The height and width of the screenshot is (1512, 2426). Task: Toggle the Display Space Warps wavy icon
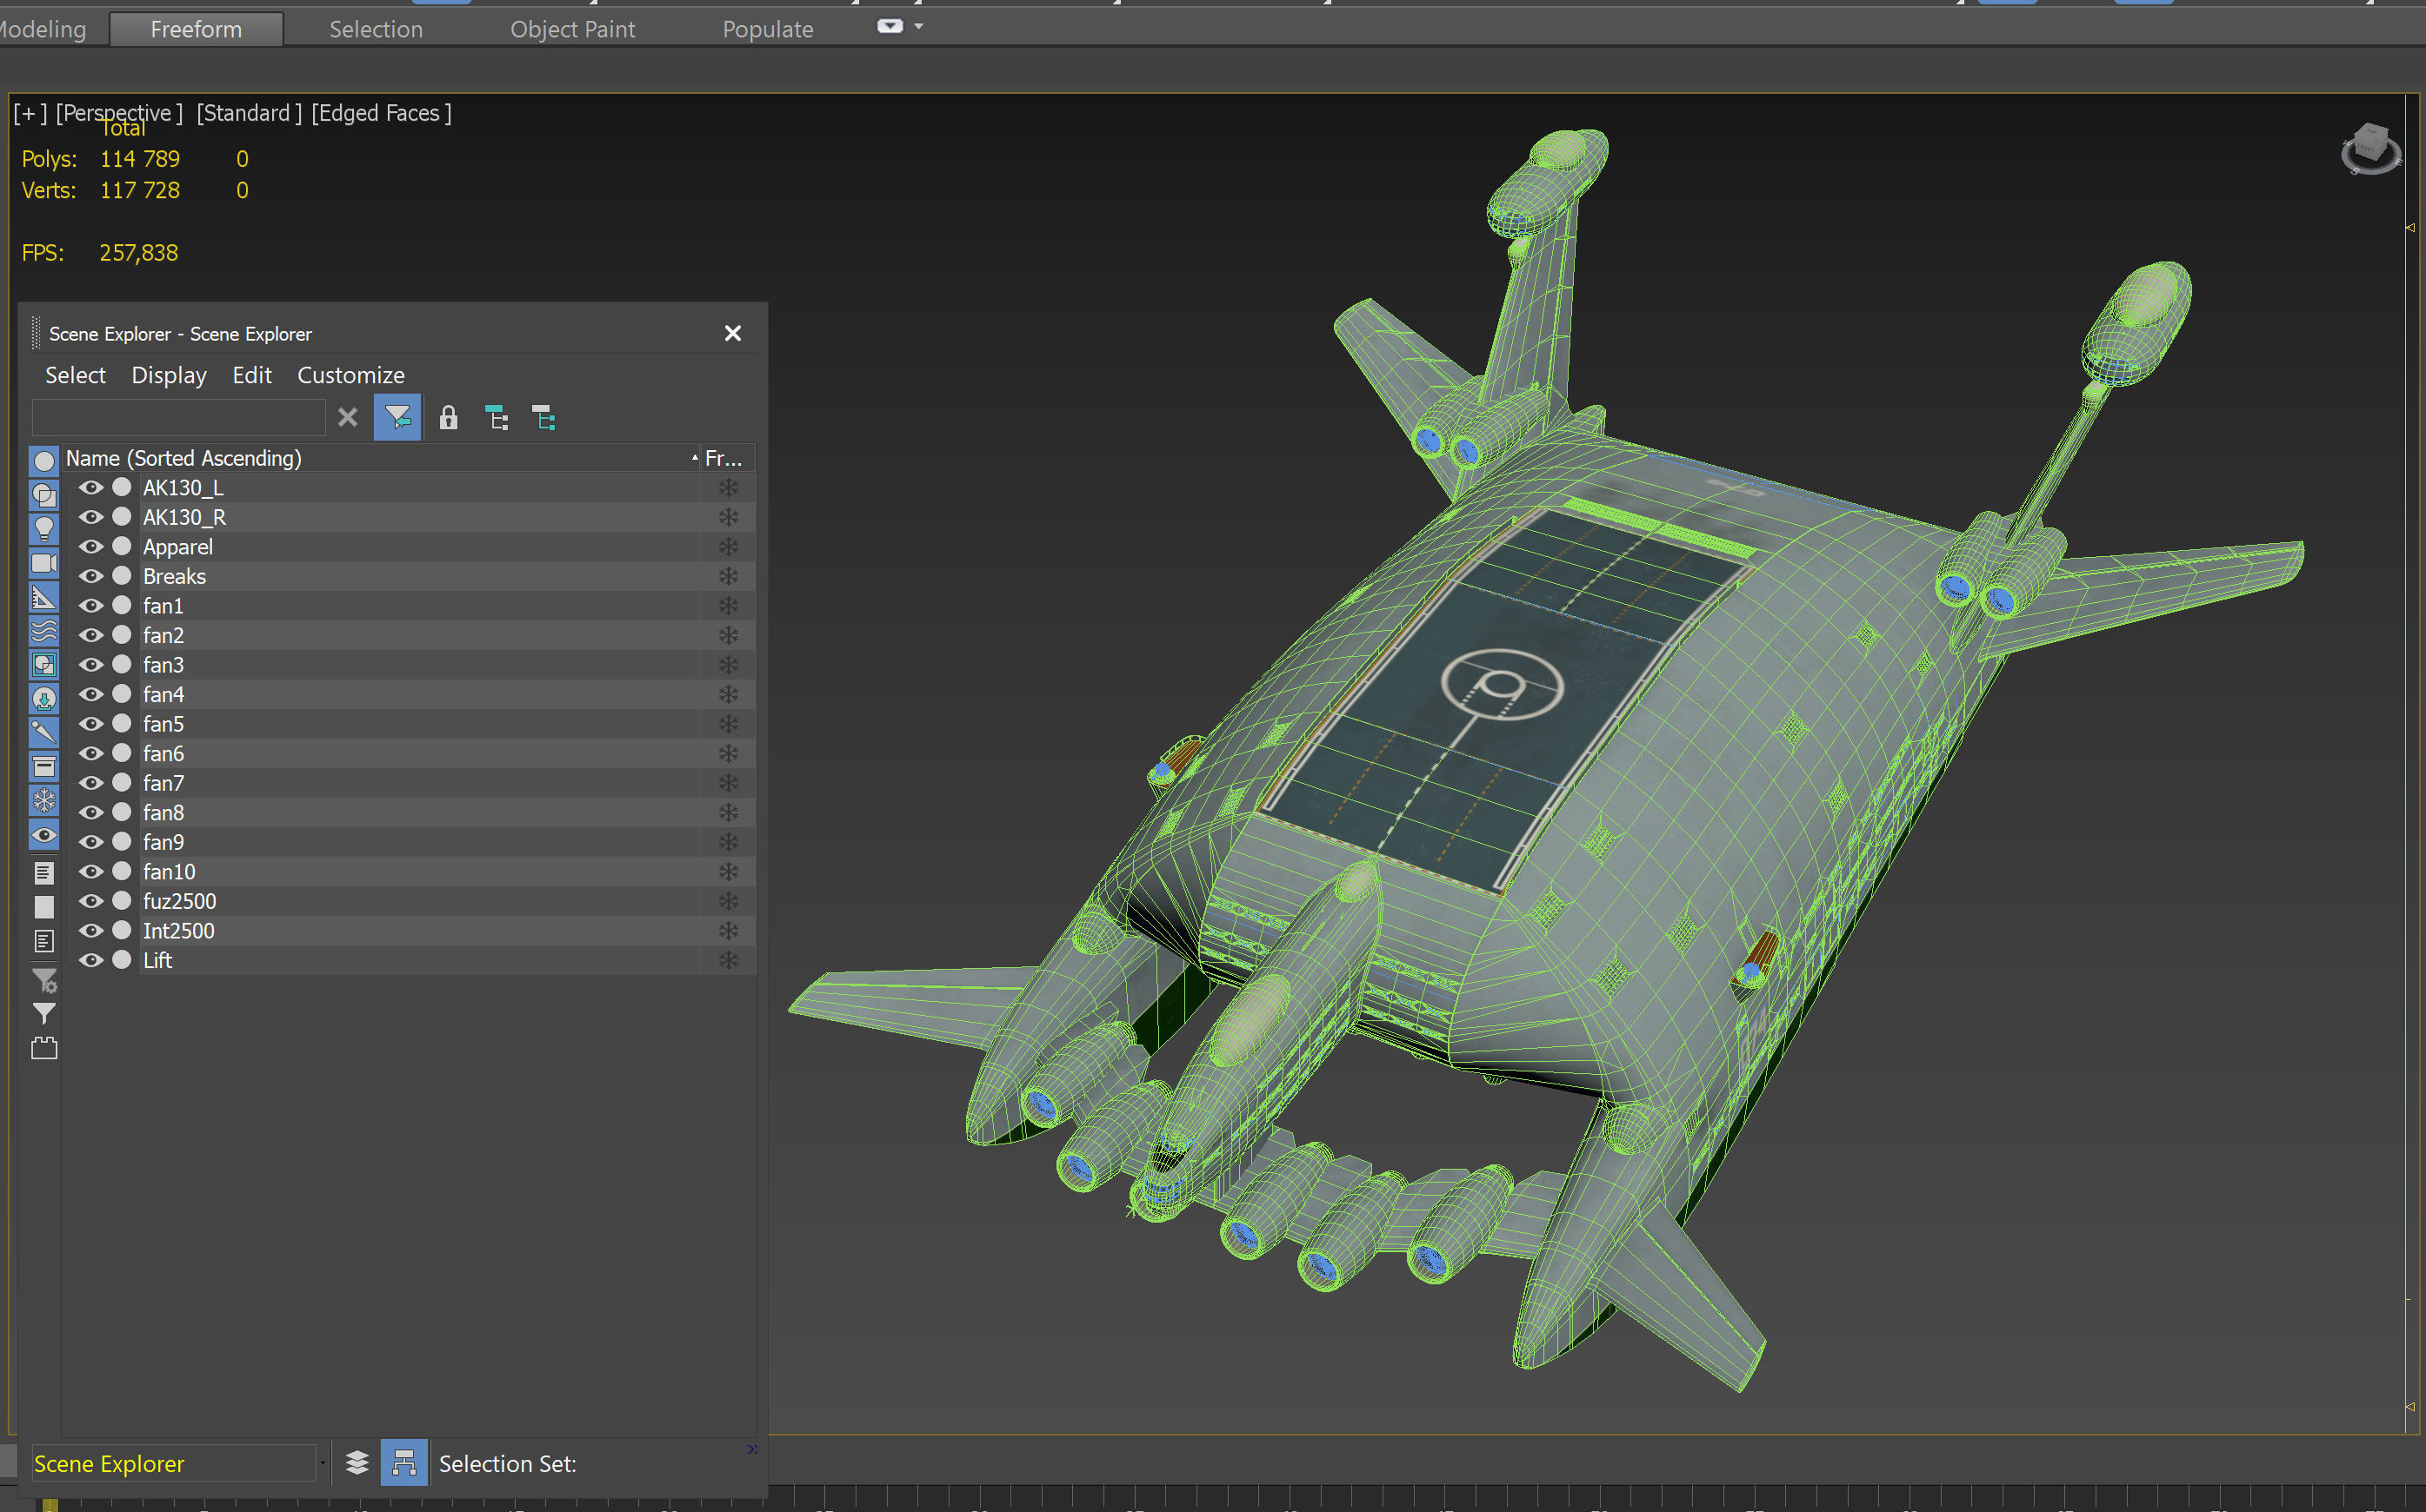pyautogui.click(x=44, y=631)
